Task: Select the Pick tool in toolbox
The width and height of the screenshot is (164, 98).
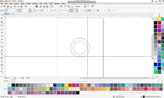Action: (2, 14)
